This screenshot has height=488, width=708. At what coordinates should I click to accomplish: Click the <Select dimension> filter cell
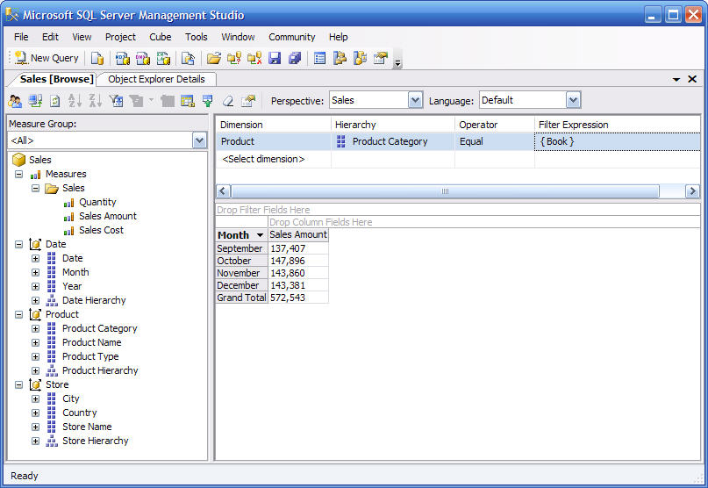pos(263,159)
